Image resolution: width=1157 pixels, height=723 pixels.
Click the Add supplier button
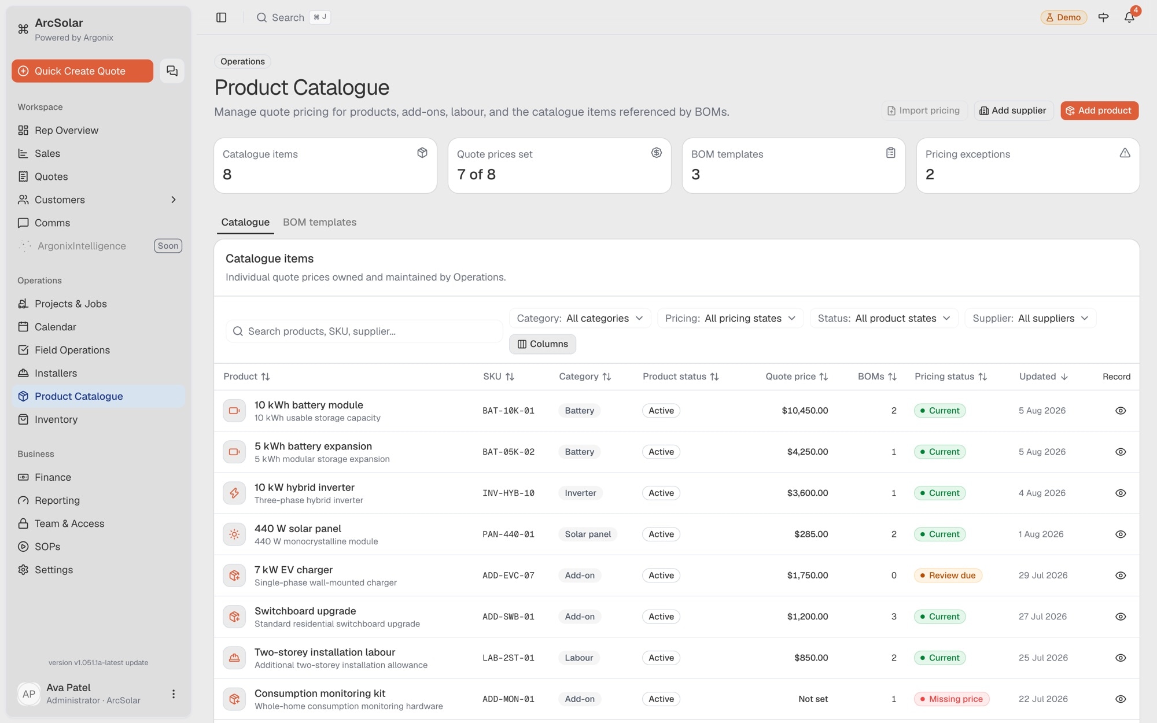(x=1013, y=110)
